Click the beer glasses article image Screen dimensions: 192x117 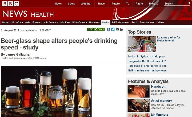[46, 92]
